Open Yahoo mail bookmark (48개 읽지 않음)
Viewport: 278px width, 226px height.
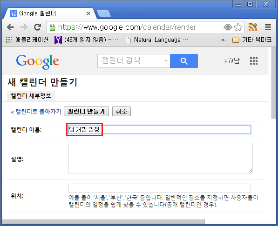click(x=86, y=40)
